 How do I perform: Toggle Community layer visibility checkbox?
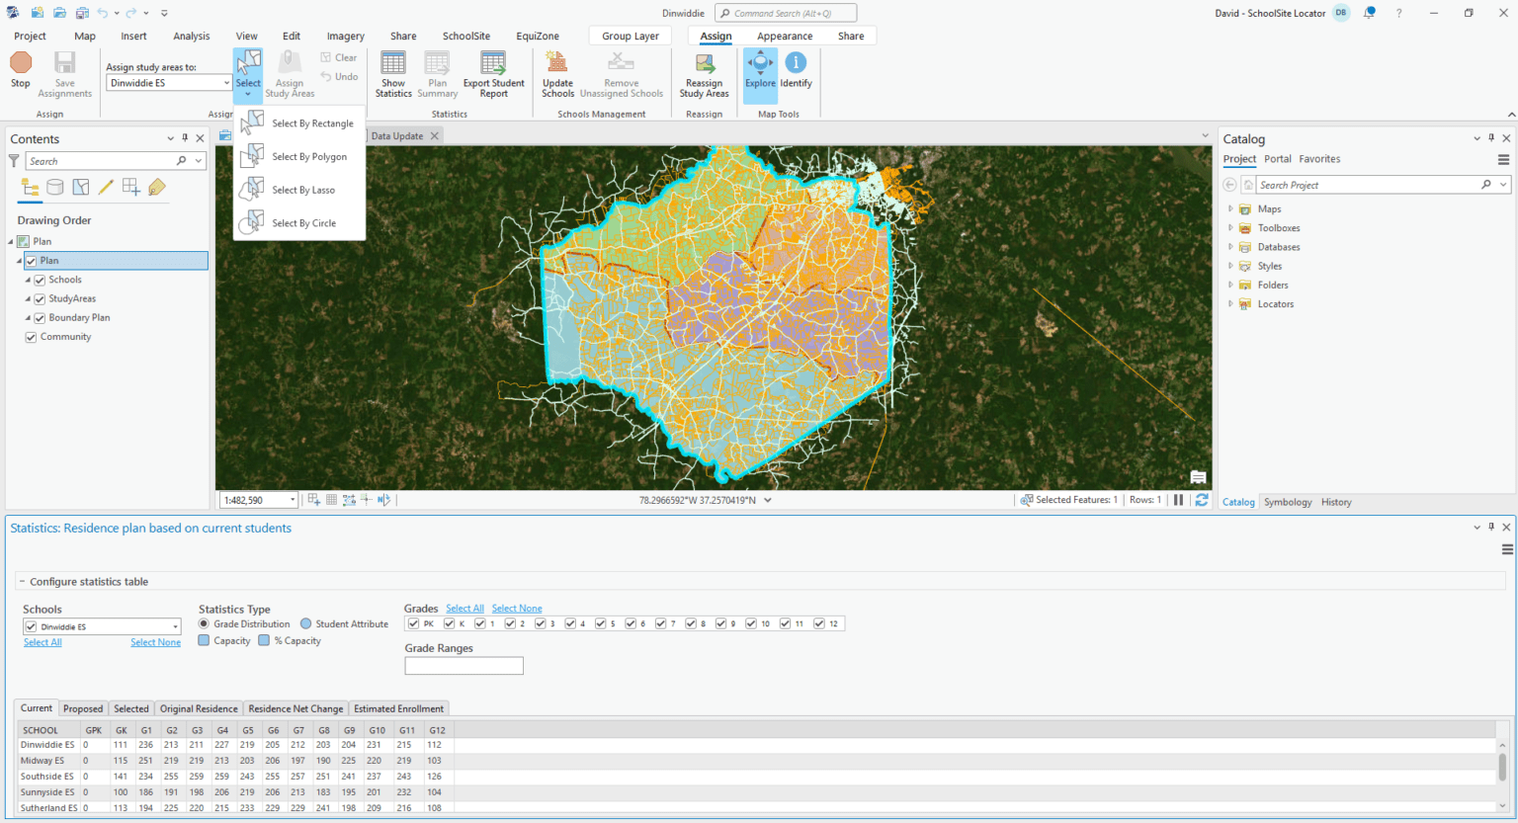(32, 338)
